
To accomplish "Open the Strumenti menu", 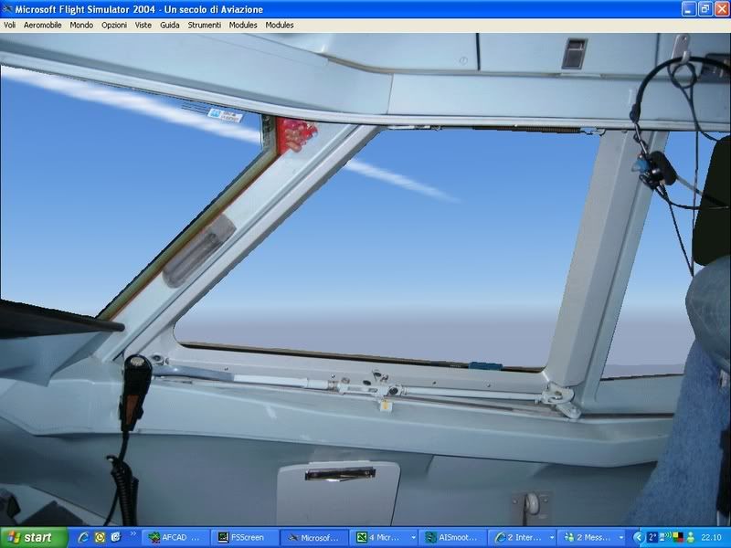I will click(x=204, y=26).
